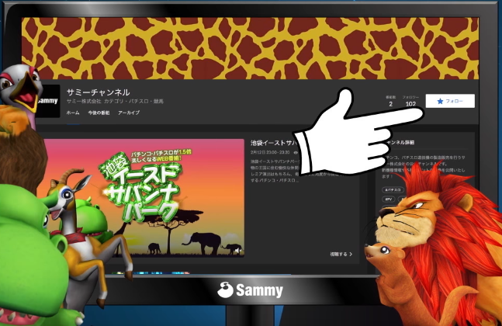502x326 pixels.
Task: Click the チャンネル詳細 panel heading
Action: tap(399, 142)
